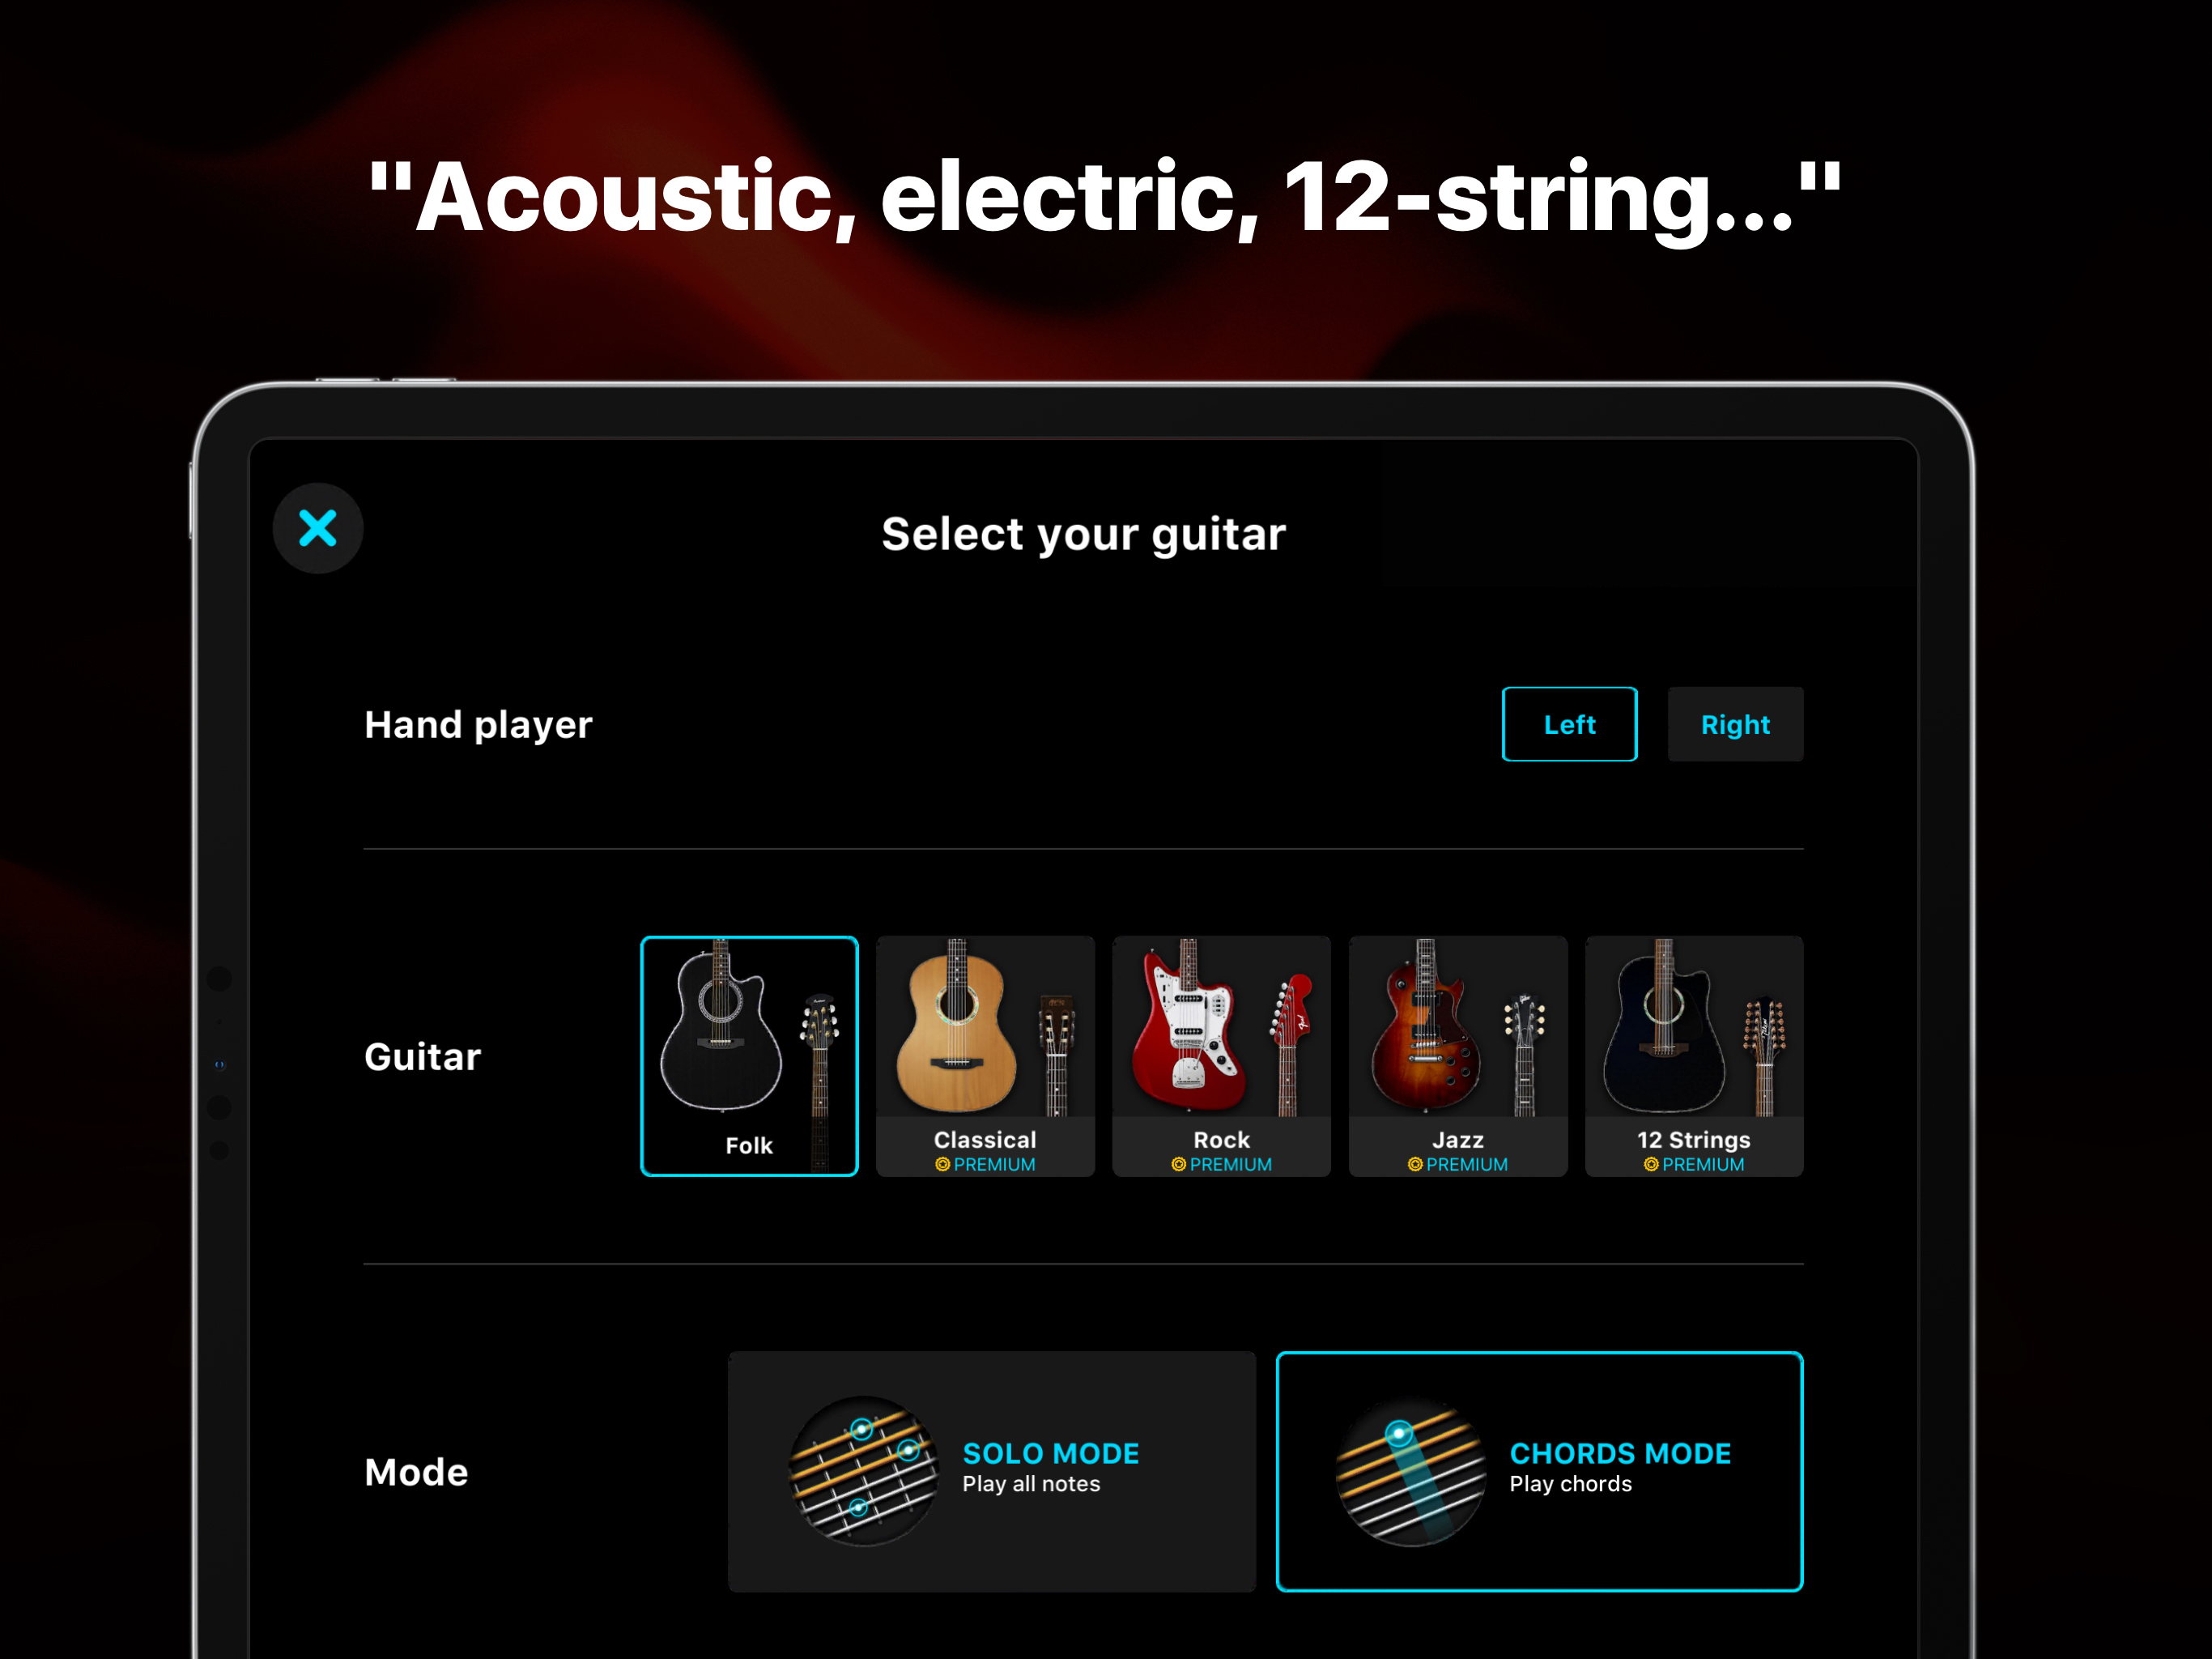Image resolution: width=2212 pixels, height=1659 pixels.
Task: Select Right hand player option
Action: click(1735, 724)
